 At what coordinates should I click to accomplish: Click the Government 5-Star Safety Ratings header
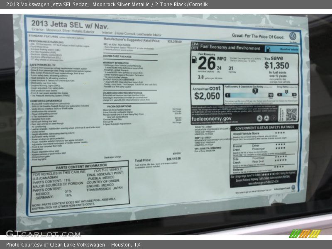[264, 128]
